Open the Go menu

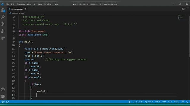point(35,4)
